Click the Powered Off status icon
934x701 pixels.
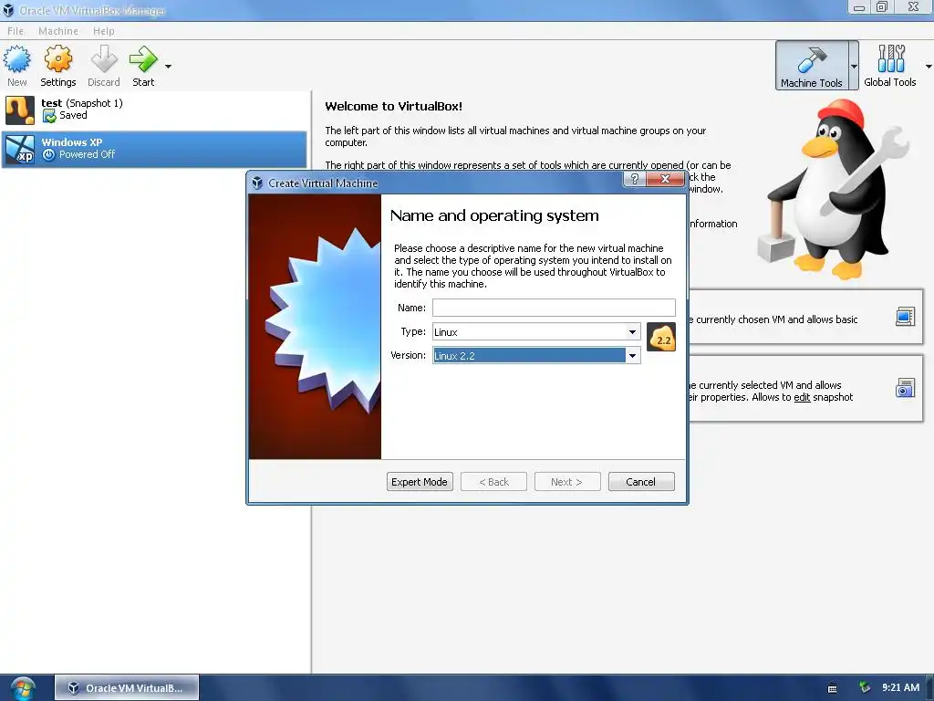tap(49, 154)
